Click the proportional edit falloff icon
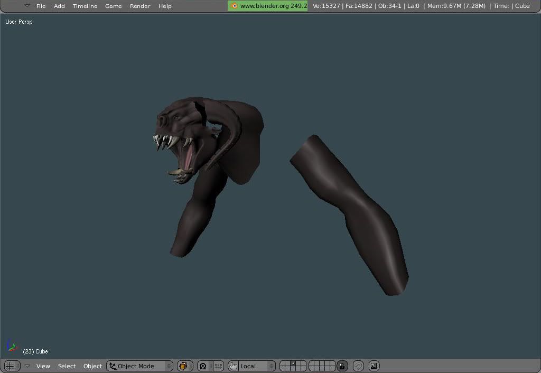 [x=358, y=366]
